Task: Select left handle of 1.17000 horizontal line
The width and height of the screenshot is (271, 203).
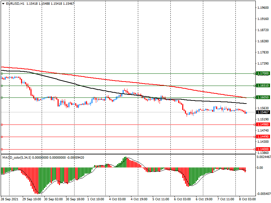Action: [x=2, y=73]
